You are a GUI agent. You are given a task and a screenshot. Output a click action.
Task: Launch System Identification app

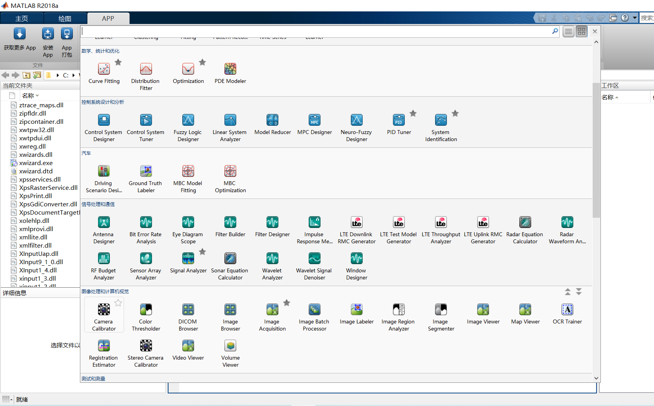[x=441, y=128]
